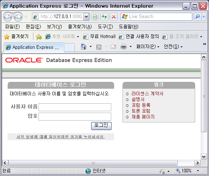This screenshot has width=209, height=176.
Task: Expand the zoom level dropdown arrow
Action: click(198, 171)
